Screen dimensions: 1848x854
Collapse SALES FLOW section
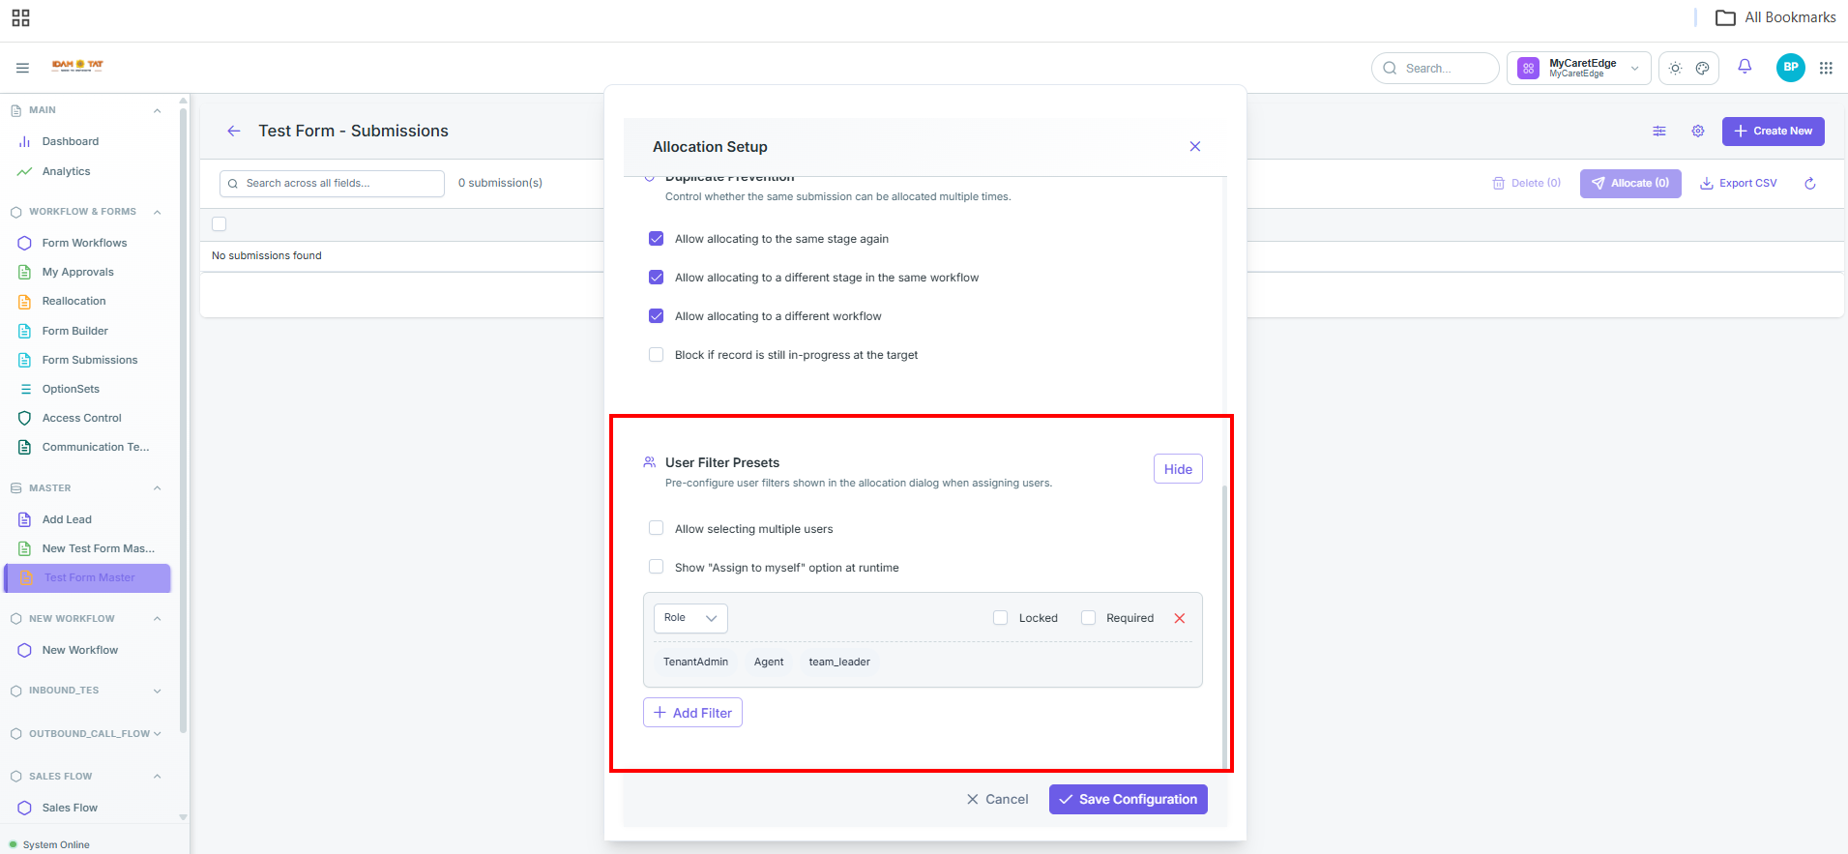click(157, 777)
